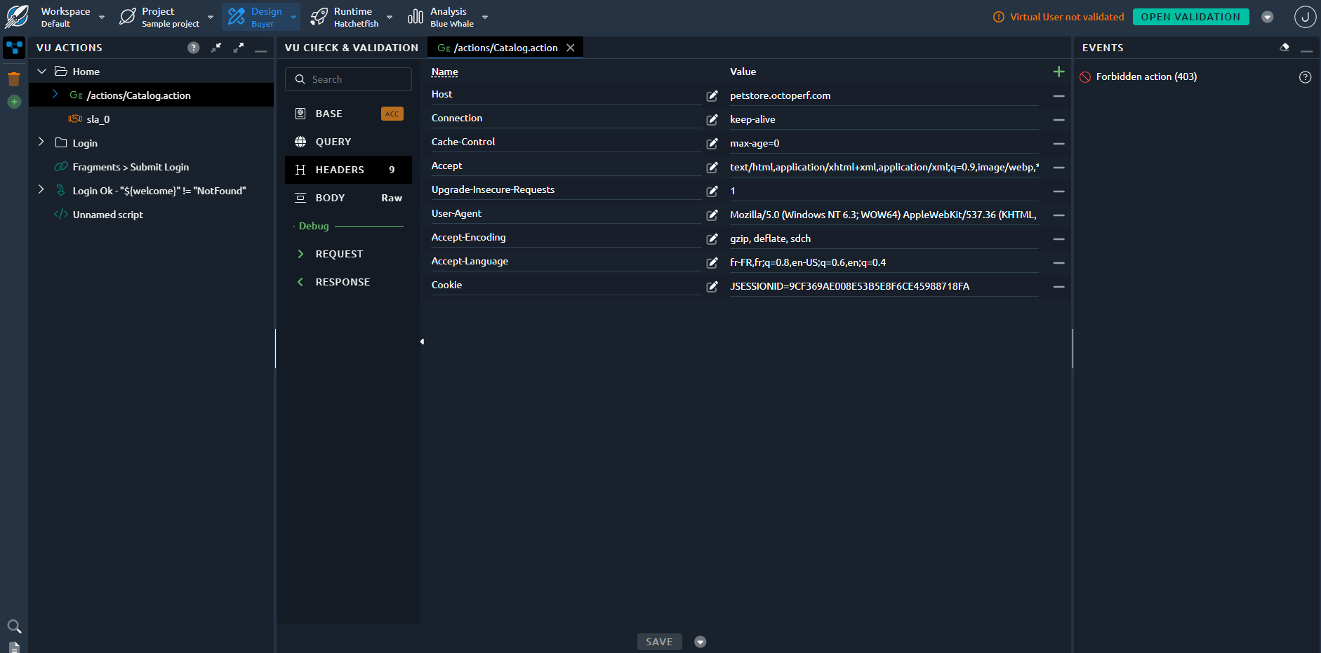The height and width of the screenshot is (653, 1321).
Task: Click the green plus icon below the trash
Action: click(13, 102)
